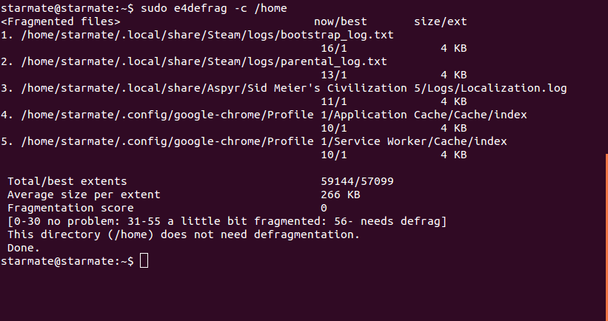Click the 'size/ext' column header

point(441,21)
